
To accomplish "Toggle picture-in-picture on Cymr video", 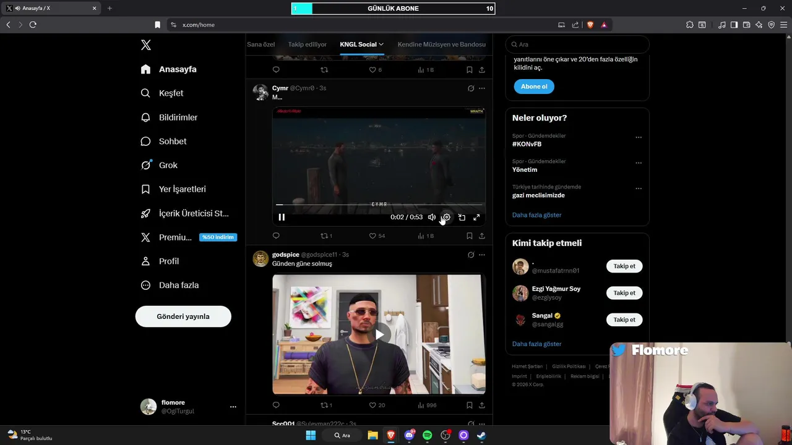I will click(462, 217).
